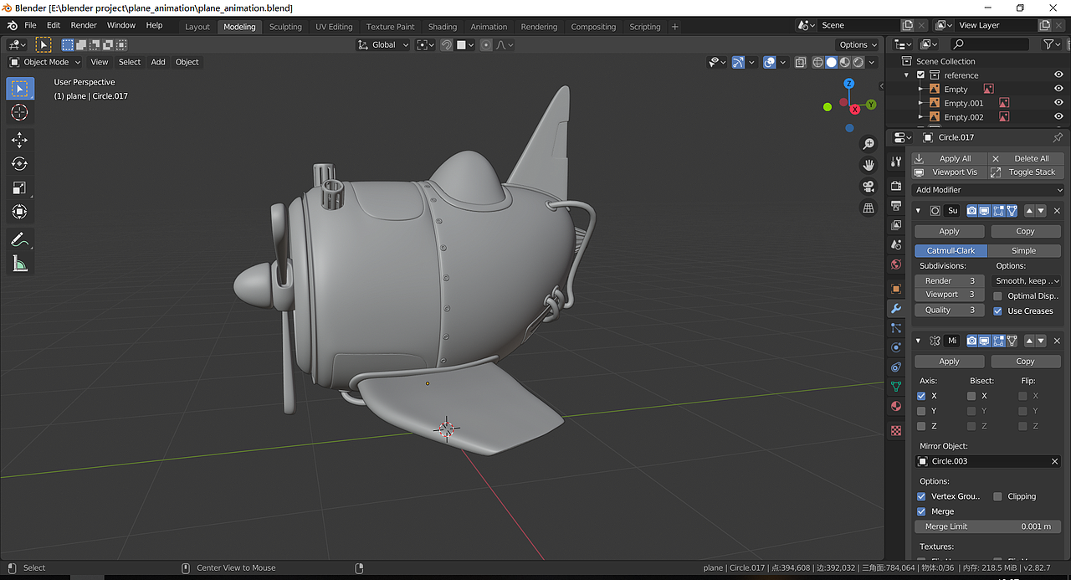1071x580 pixels.
Task: Toggle proportional editing button
Action: tap(486, 44)
